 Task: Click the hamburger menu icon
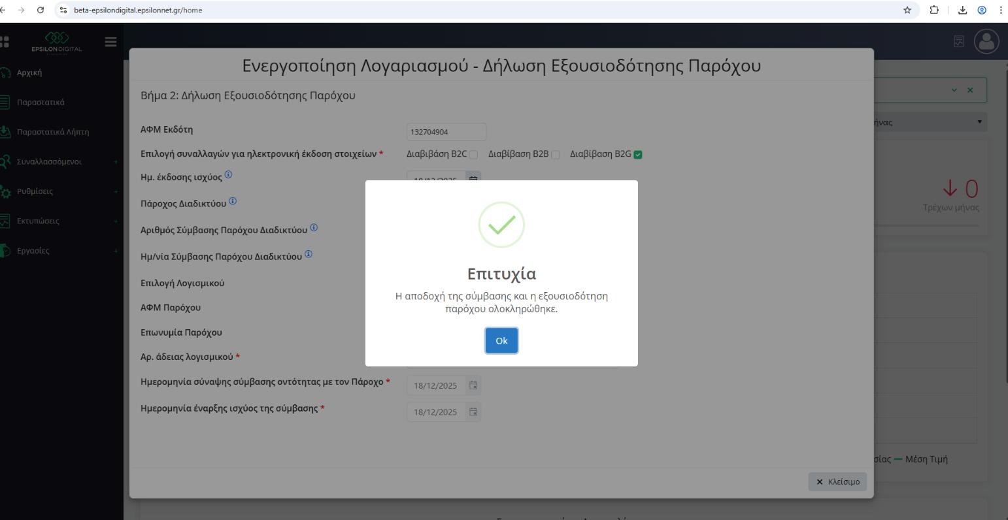(x=110, y=42)
